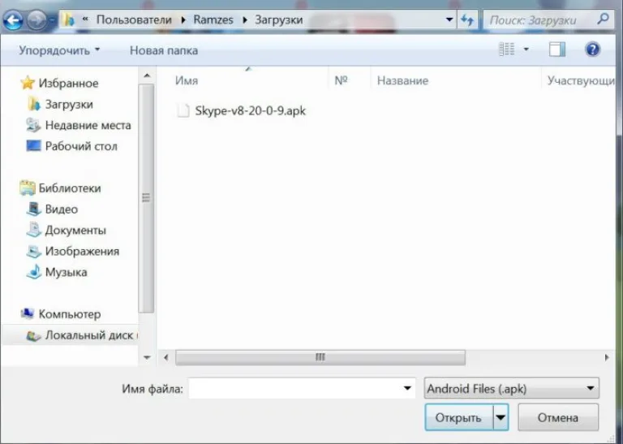
Task: Click the folder icon in address bar
Action: click(x=70, y=19)
